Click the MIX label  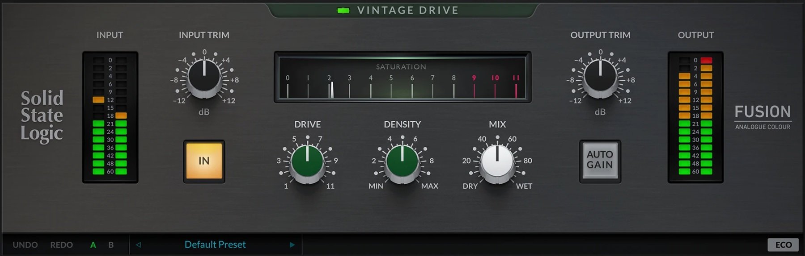(x=497, y=124)
